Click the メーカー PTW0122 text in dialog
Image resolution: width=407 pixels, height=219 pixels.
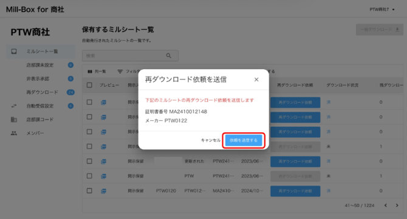click(166, 121)
